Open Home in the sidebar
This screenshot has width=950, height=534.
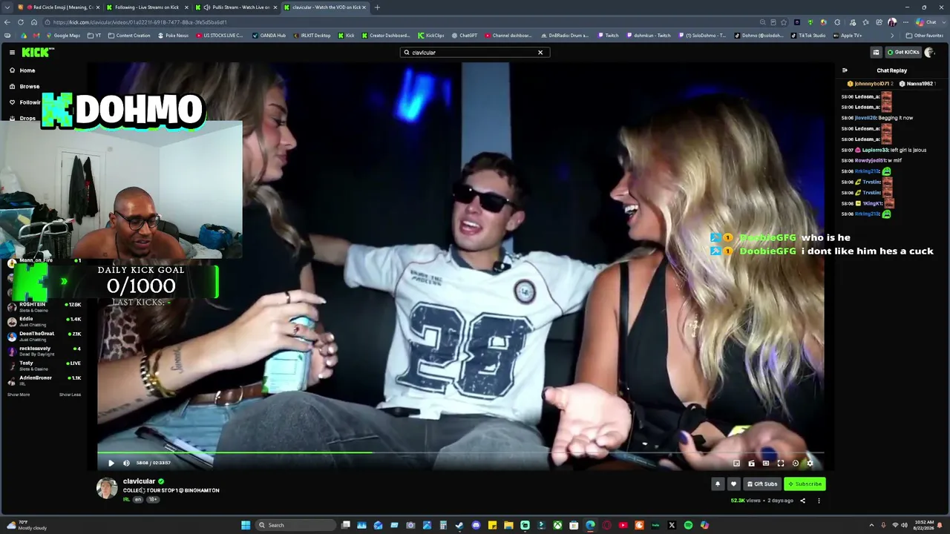(x=27, y=70)
